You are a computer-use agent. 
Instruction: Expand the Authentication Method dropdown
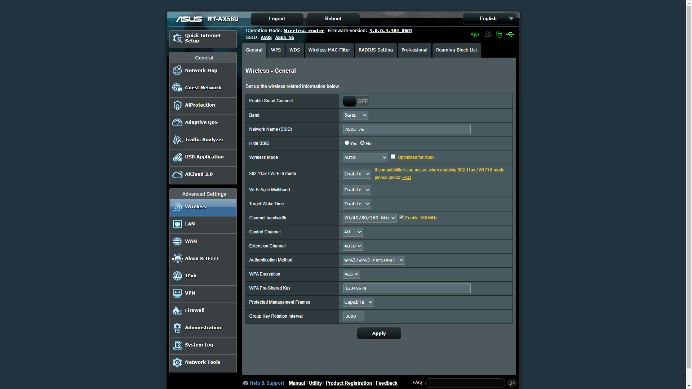(373, 260)
